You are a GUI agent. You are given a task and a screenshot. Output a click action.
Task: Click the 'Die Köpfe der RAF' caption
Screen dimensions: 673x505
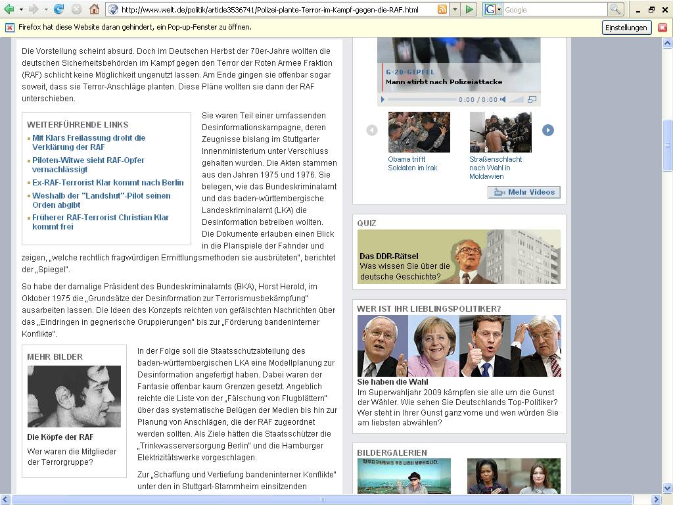point(60,437)
